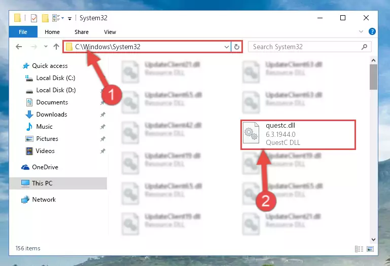Click the New folder icon in title bar
The height and width of the screenshot is (266, 390).
click(x=45, y=18)
